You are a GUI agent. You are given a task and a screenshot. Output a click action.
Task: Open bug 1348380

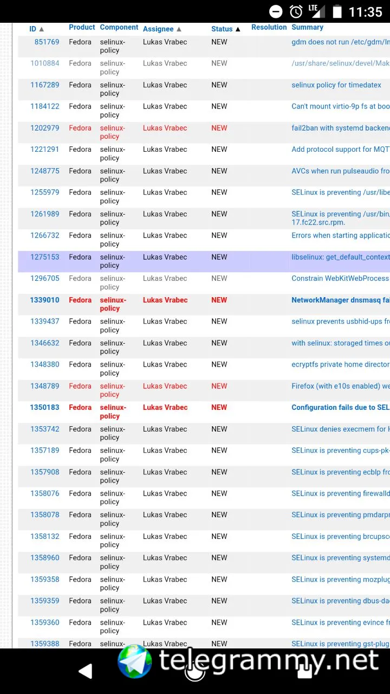45,364
